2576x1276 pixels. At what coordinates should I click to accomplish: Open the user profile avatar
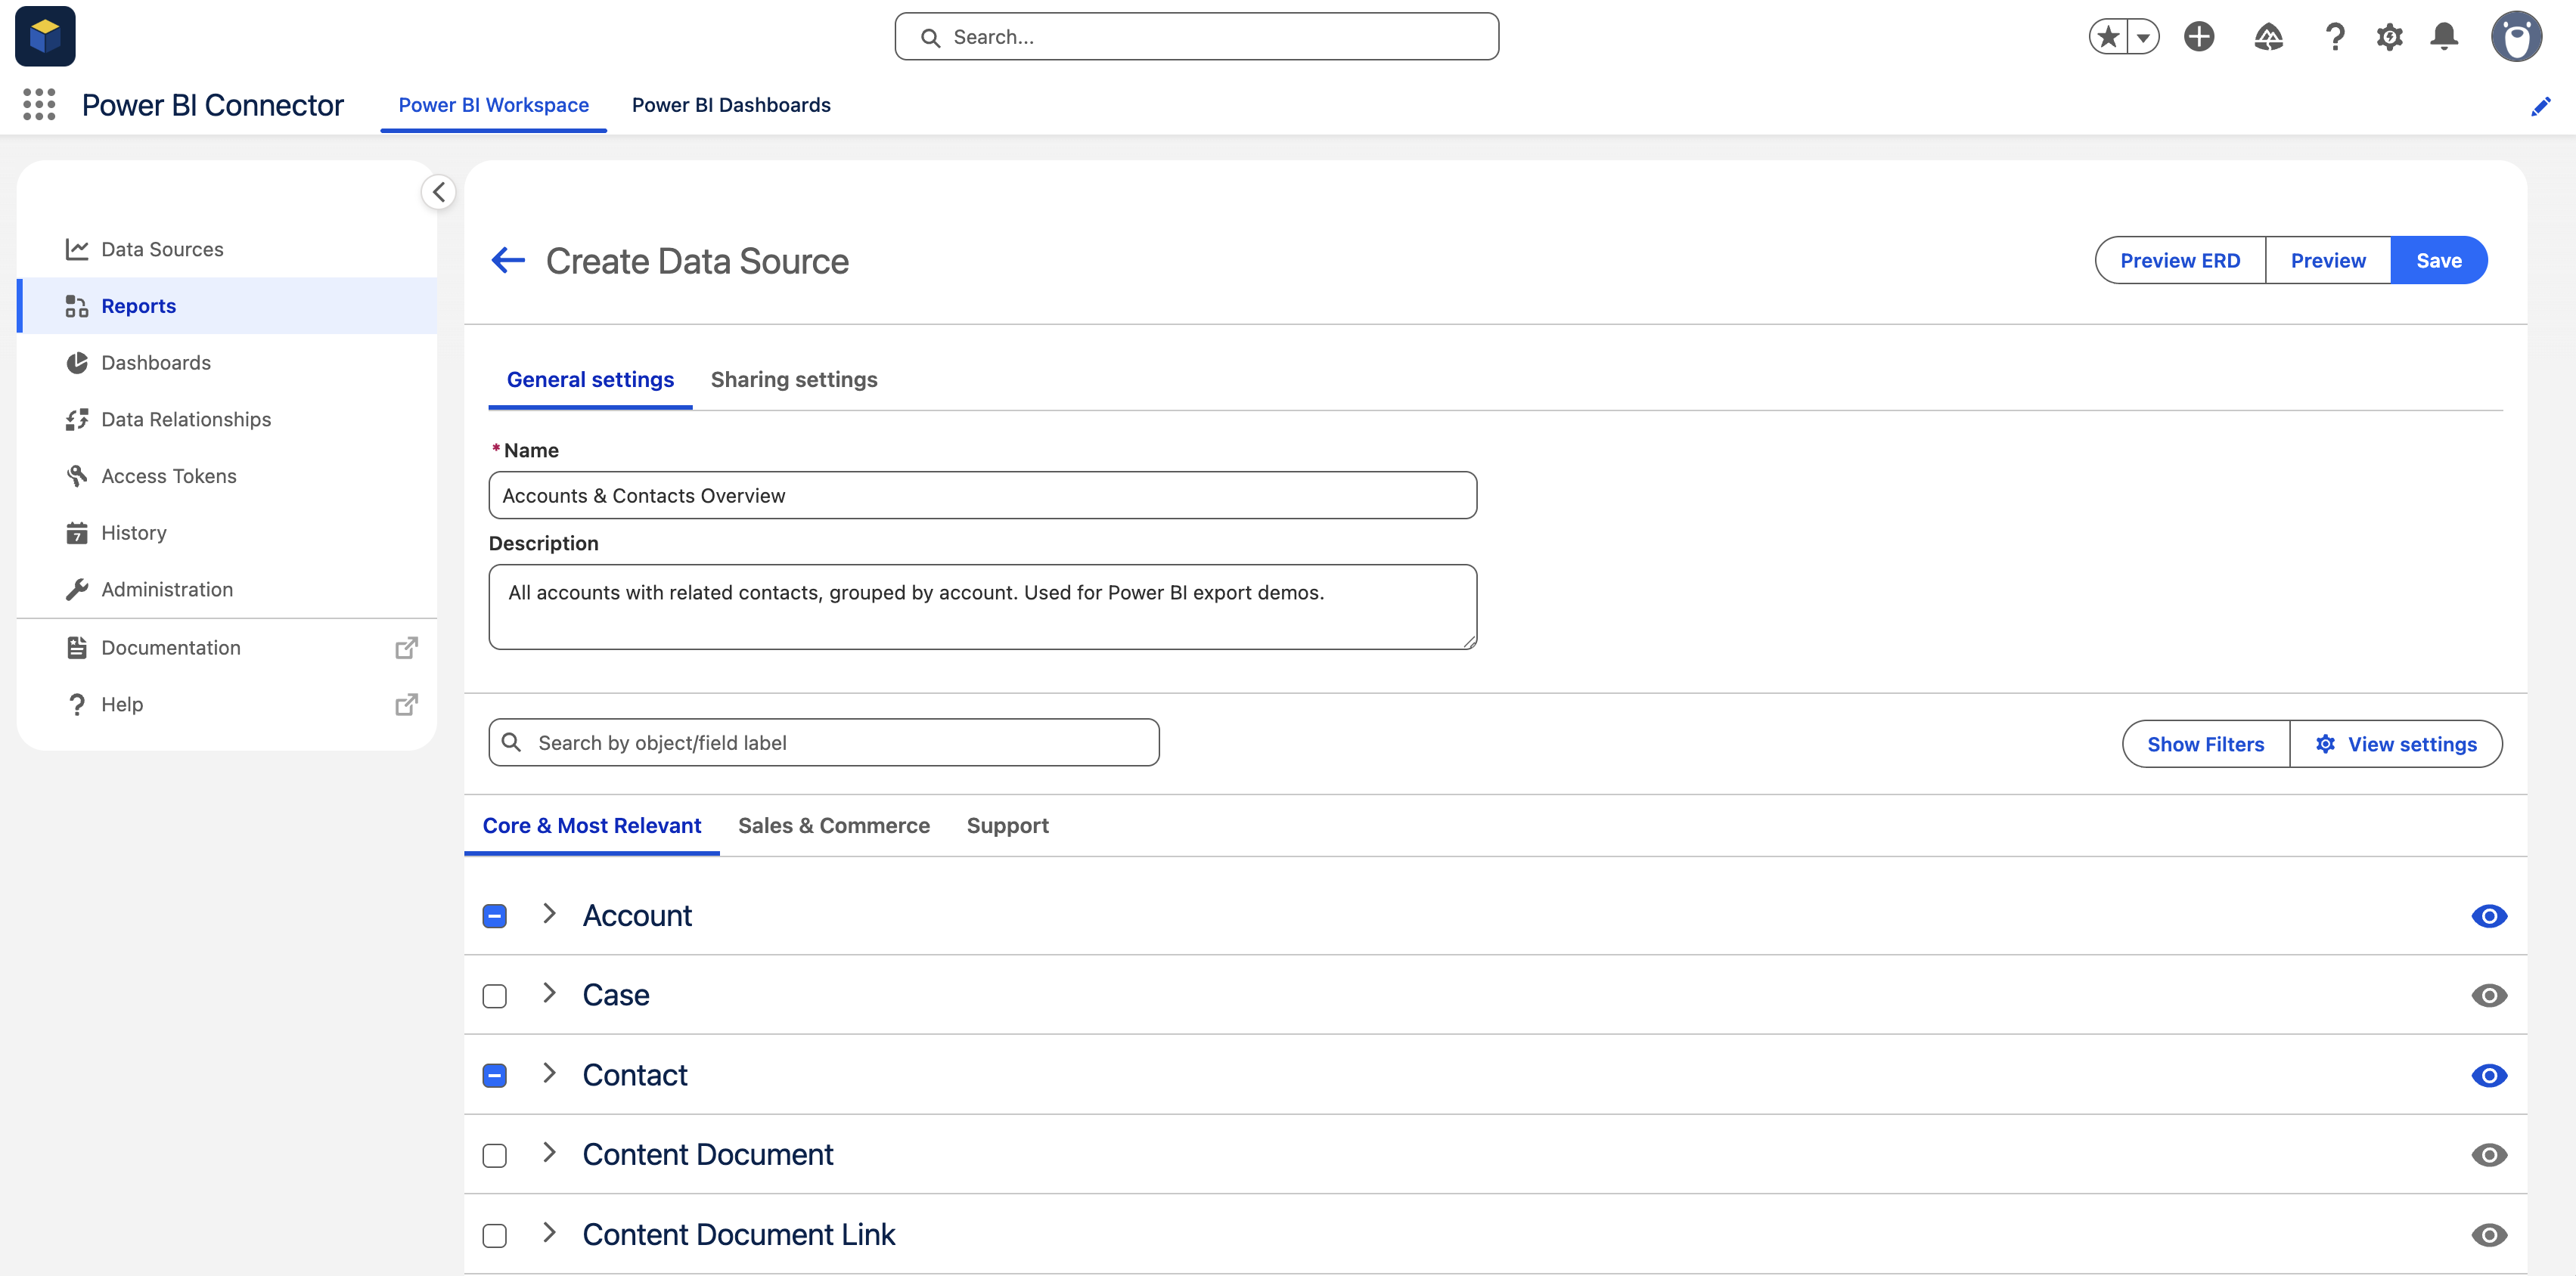[x=2516, y=37]
